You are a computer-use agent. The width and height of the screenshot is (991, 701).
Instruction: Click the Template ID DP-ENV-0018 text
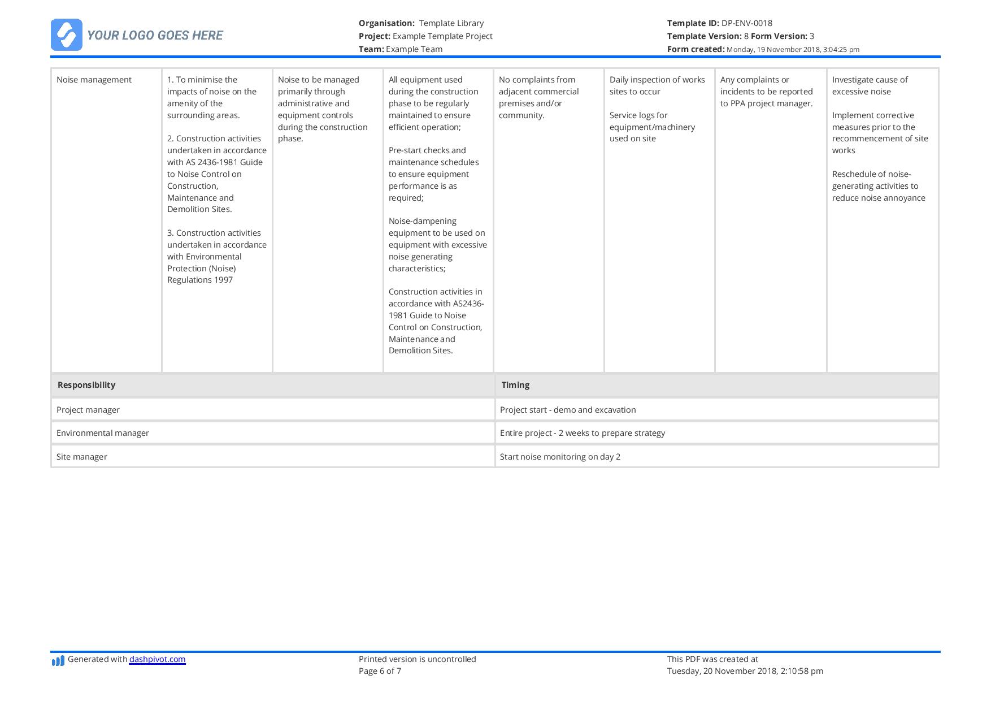pyautogui.click(x=719, y=23)
